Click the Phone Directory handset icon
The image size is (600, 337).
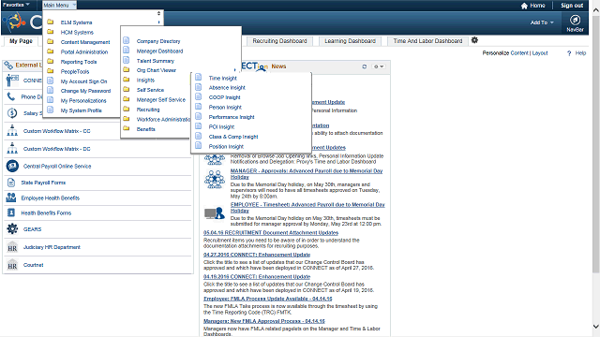coord(11,96)
